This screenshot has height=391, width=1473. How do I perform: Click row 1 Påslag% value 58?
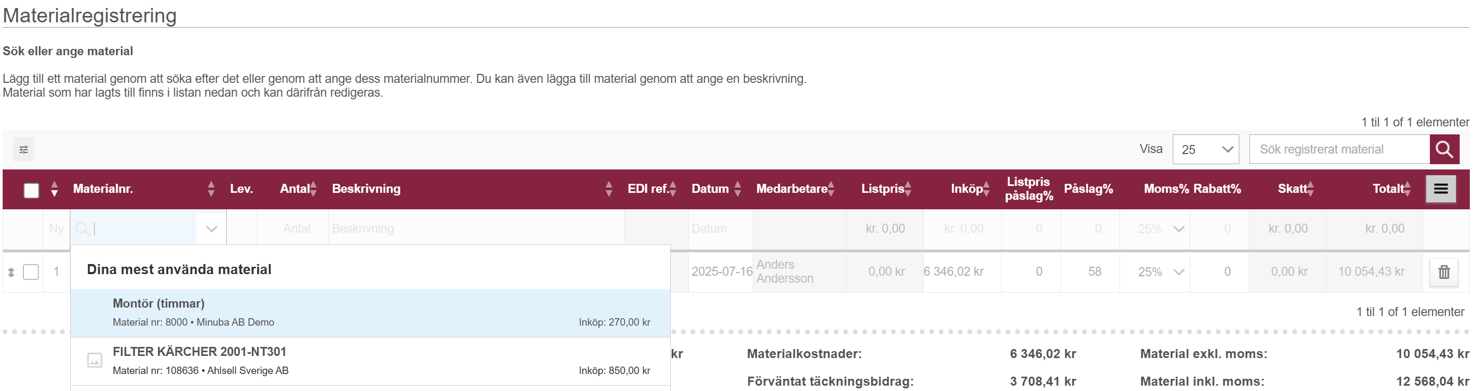(1095, 271)
